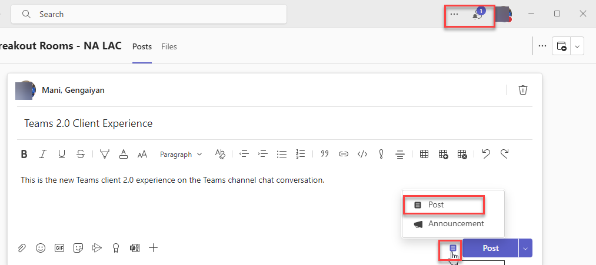Viewport: 596px width, 265px height.
Task: Open the profile avatar in title bar
Action: pyautogui.click(x=504, y=14)
